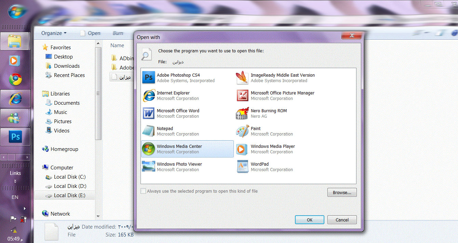Launch Media Player from the taskbar

point(15,61)
